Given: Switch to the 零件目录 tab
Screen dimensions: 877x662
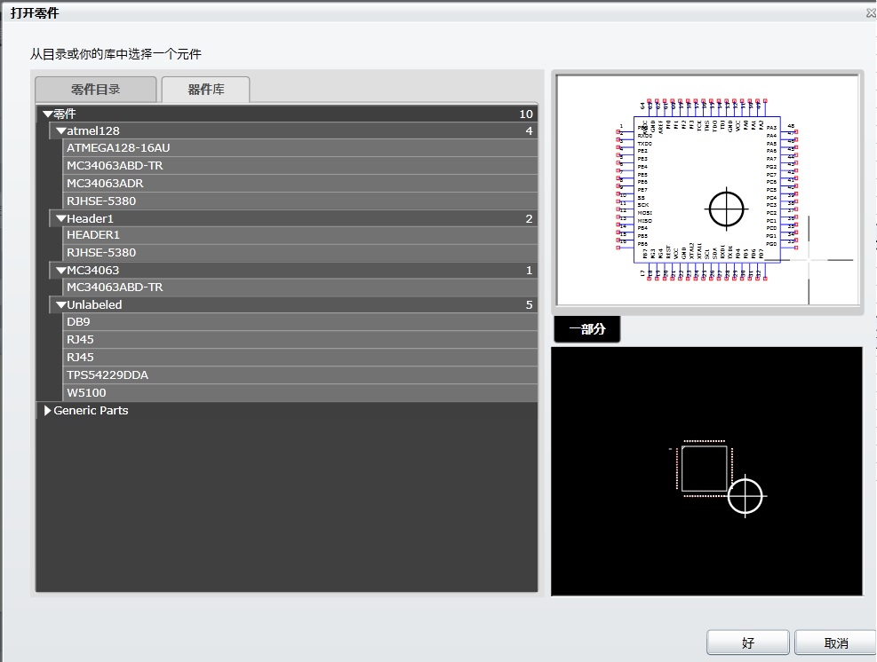Looking at the screenshot, I should click(96, 90).
